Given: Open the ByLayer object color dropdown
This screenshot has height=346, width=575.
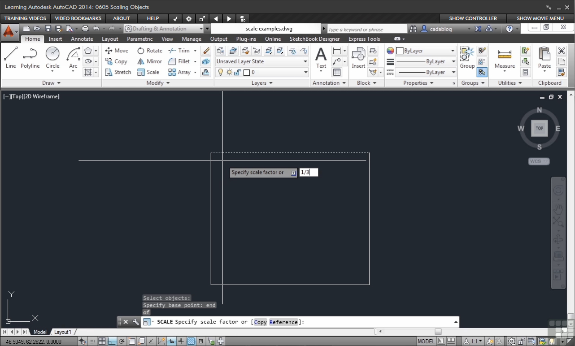Looking at the screenshot, I should tap(425, 51).
